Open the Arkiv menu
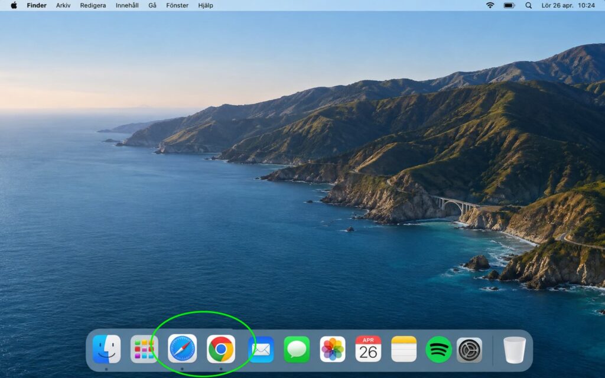The image size is (605, 378). (x=63, y=5)
